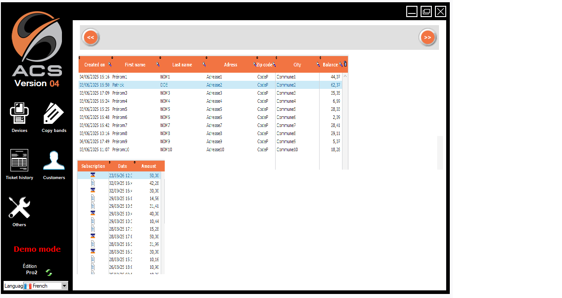Sort customers by City header
Viewport: 562px width, 298px height.
coord(297,65)
